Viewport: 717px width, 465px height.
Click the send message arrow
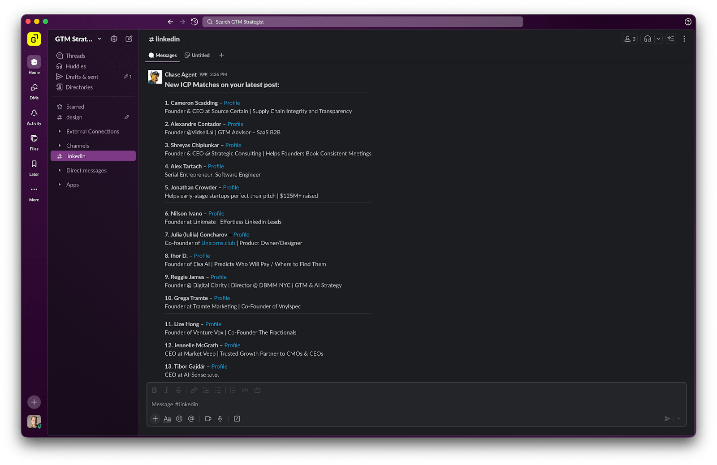tap(667, 419)
